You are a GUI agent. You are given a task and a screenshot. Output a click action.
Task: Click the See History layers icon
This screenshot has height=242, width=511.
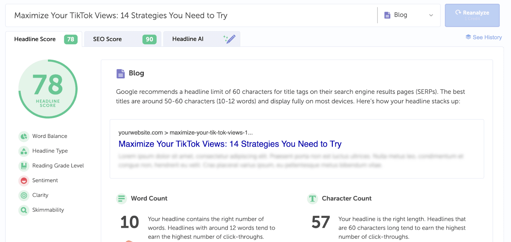pos(468,37)
